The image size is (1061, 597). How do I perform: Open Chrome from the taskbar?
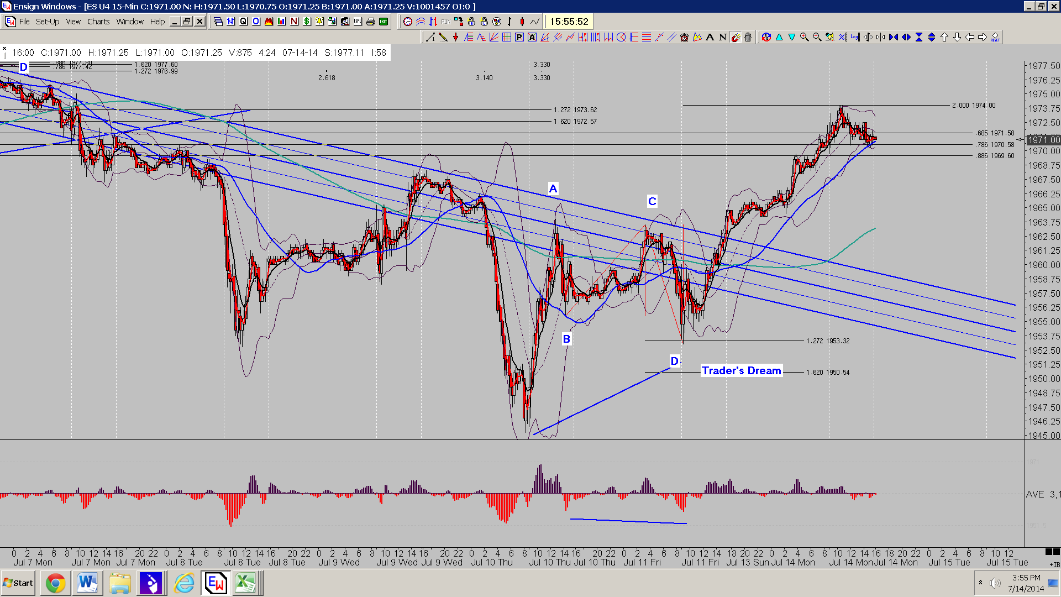tap(55, 583)
